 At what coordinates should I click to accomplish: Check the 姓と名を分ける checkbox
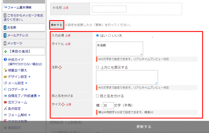pos(97,96)
